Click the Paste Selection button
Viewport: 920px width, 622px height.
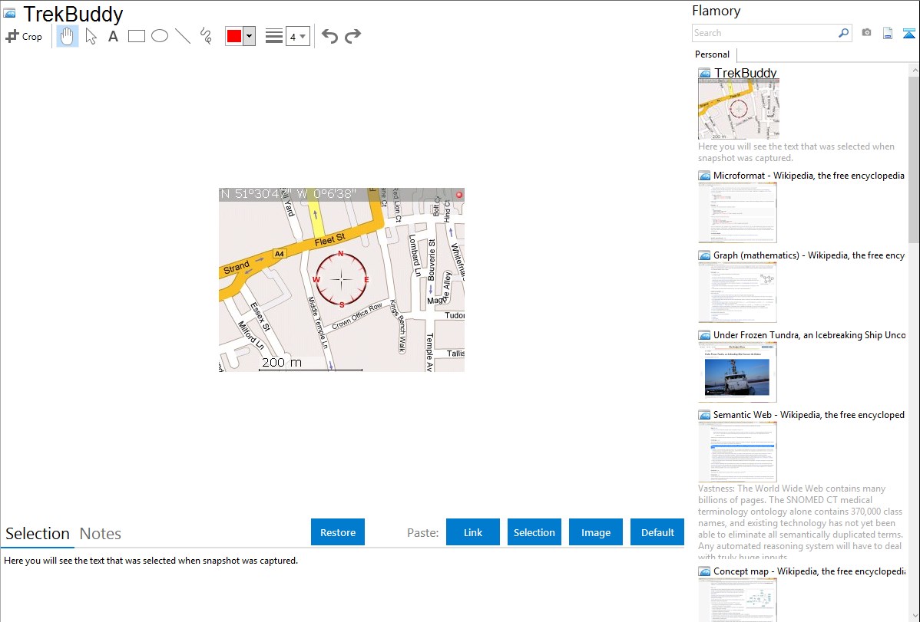coord(534,532)
